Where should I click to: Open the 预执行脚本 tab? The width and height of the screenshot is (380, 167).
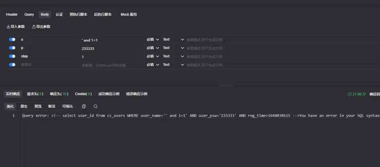pos(78,14)
